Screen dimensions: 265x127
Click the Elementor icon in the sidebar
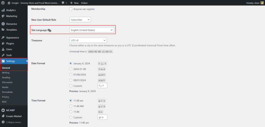click(3, 24)
